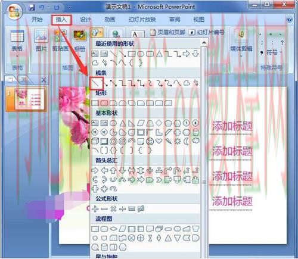298x259 pixels.
Task: Select the Cube shape
Action: click(x=95, y=141)
